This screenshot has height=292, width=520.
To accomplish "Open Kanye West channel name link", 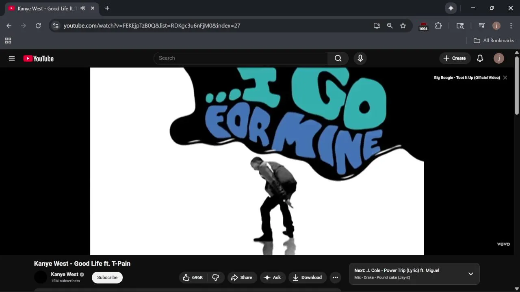I will click(65, 275).
